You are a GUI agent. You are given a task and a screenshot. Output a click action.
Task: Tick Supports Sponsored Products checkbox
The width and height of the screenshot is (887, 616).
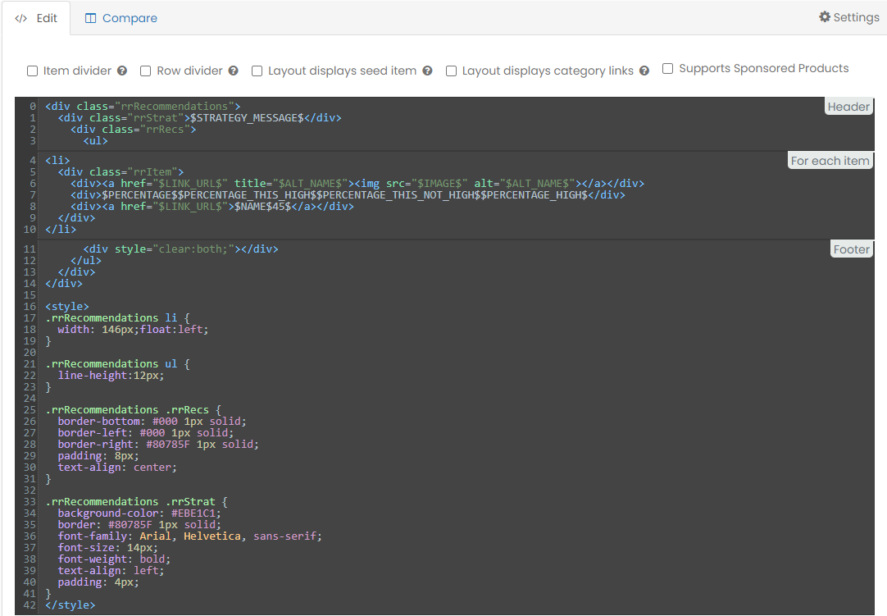(667, 69)
